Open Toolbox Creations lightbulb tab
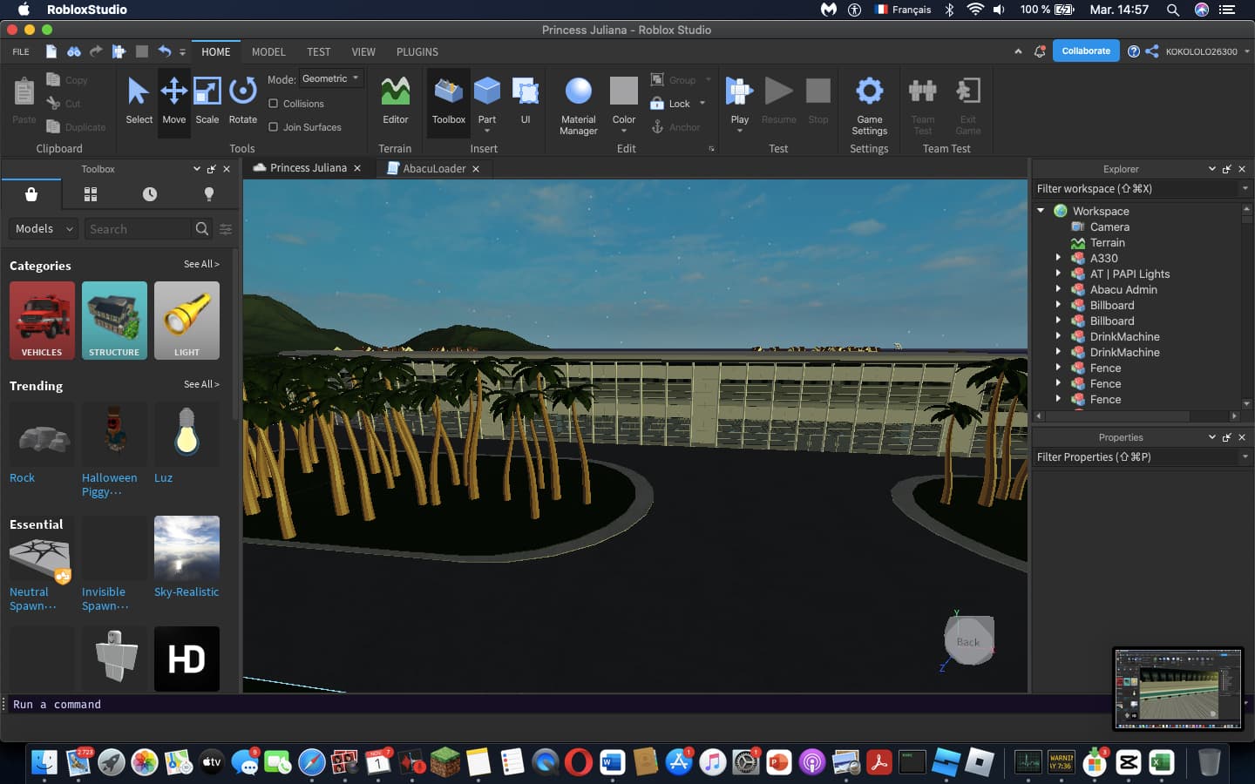The image size is (1255, 784). coord(208,193)
